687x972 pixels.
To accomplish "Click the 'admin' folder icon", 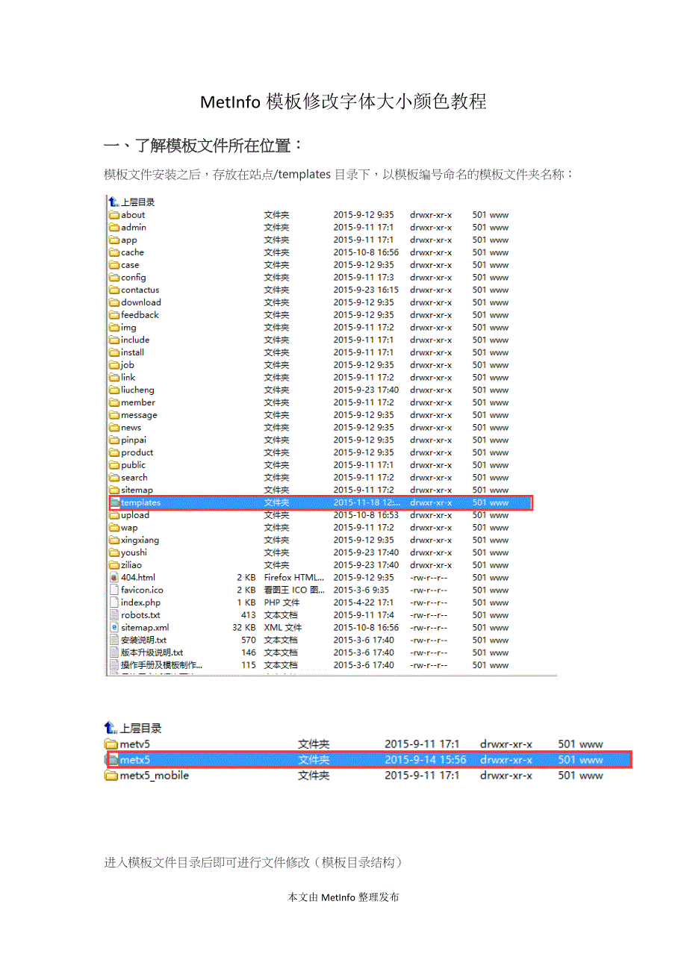I will pyautogui.click(x=114, y=228).
